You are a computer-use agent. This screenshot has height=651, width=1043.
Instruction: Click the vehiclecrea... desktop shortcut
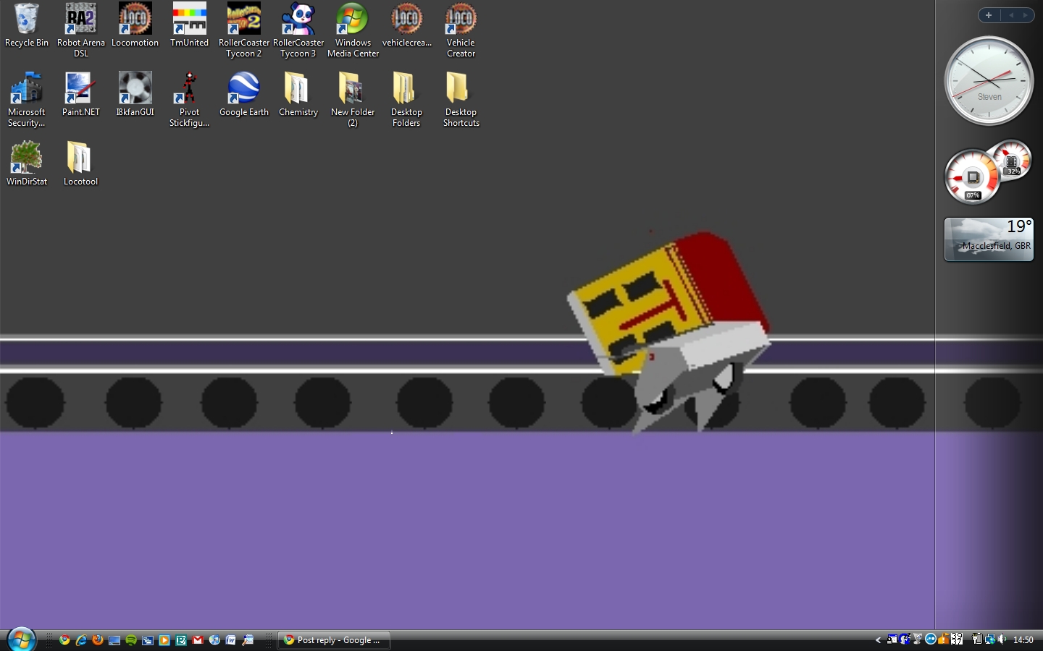coord(407,26)
